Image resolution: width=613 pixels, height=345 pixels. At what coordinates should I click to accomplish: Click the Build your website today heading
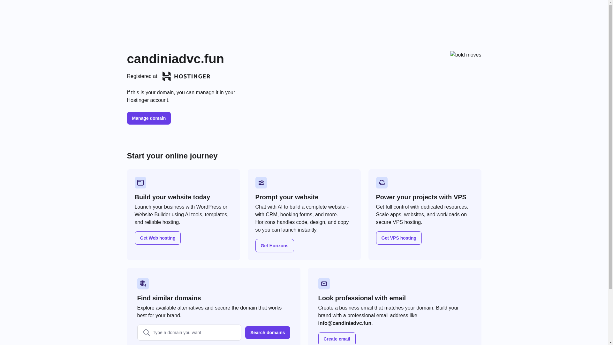pyautogui.click(x=172, y=197)
